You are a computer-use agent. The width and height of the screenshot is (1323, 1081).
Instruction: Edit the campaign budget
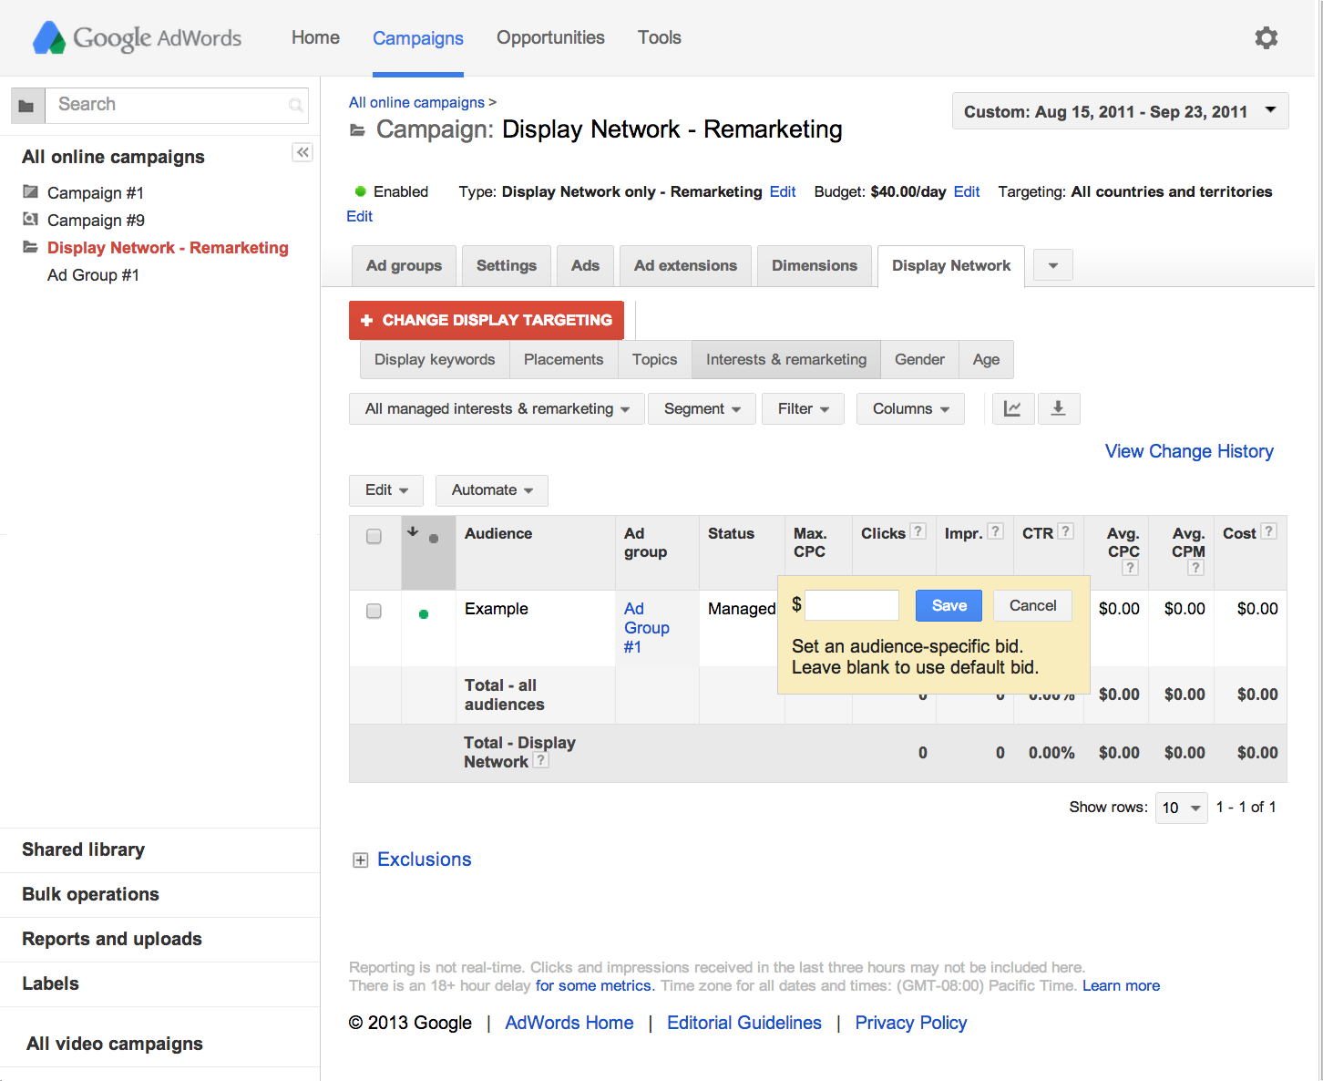pos(966,191)
